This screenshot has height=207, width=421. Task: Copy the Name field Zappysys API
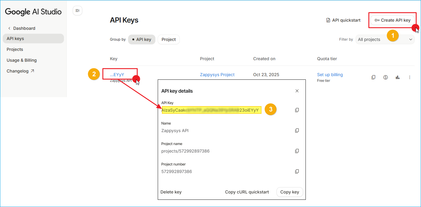(297, 131)
